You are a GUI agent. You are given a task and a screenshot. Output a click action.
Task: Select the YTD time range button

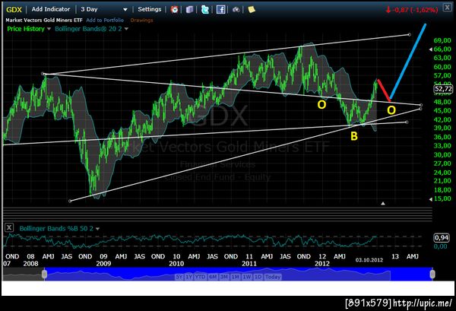click(200, 277)
